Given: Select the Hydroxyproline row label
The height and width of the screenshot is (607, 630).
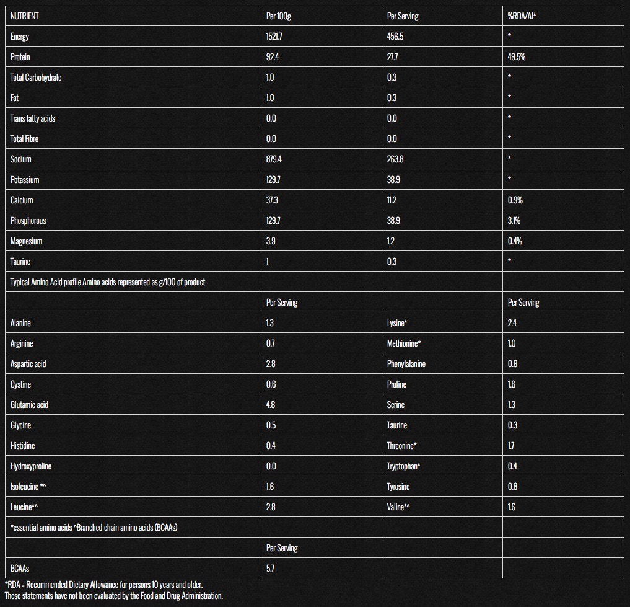Looking at the screenshot, I should pos(31,466).
